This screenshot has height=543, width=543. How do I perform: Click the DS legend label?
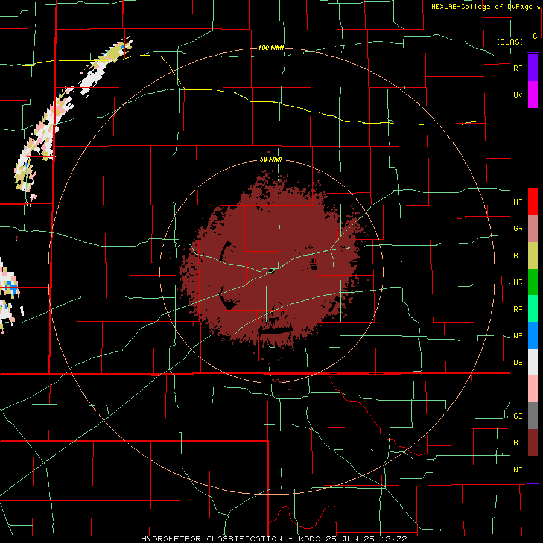click(x=518, y=363)
